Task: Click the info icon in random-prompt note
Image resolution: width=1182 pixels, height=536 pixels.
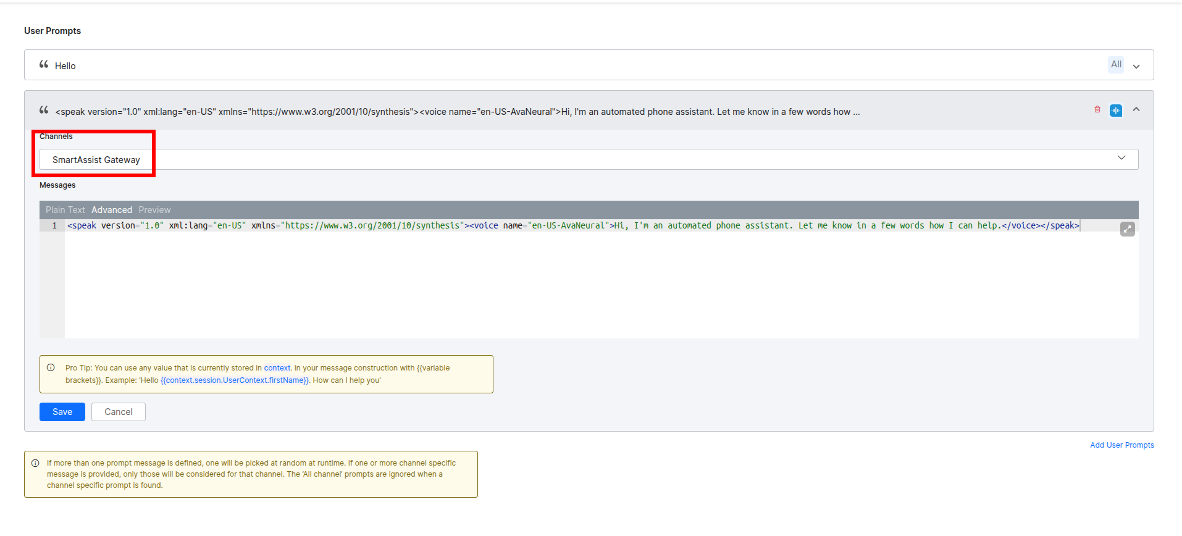Action: (x=35, y=463)
